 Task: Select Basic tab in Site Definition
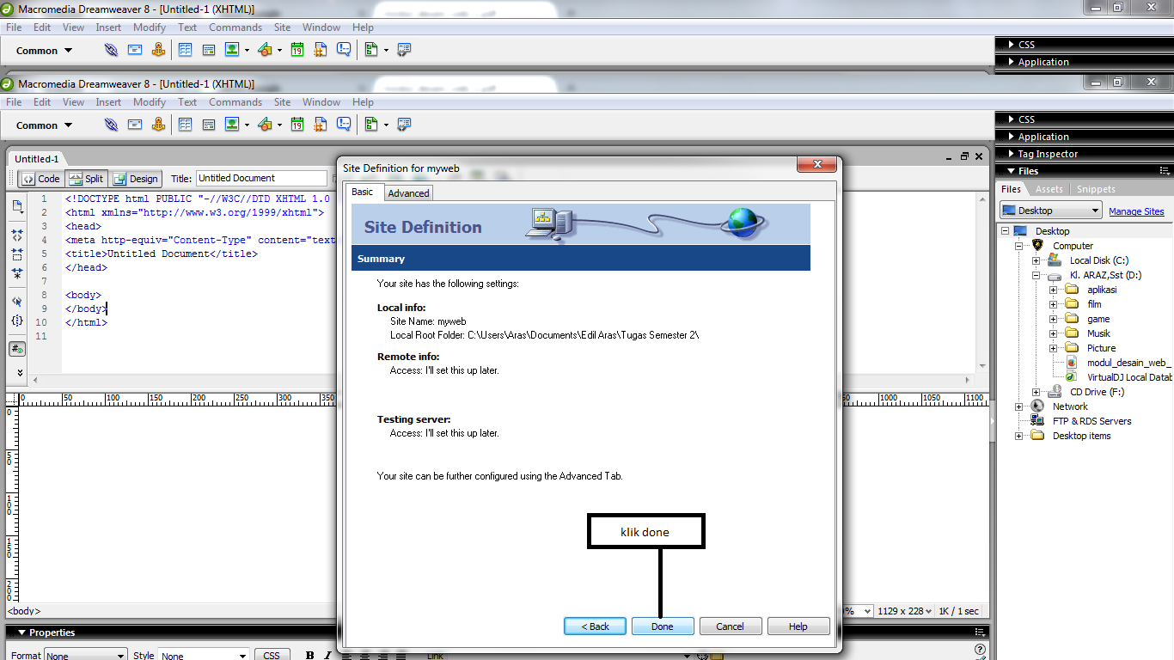pos(363,192)
